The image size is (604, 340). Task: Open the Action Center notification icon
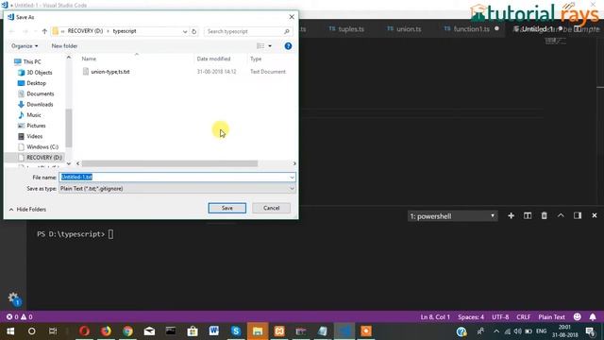(x=591, y=331)
